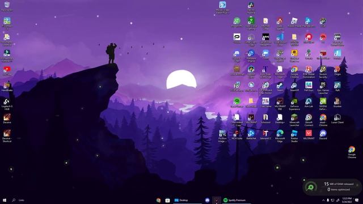This screenshot has height=204, width=363.
Task: Open the Deceive - Shortcut icon
Action: tap(7, 137)
